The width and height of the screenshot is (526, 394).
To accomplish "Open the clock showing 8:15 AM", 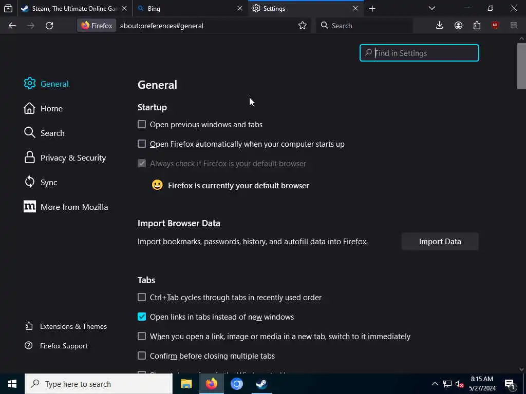I will point(482,384).
